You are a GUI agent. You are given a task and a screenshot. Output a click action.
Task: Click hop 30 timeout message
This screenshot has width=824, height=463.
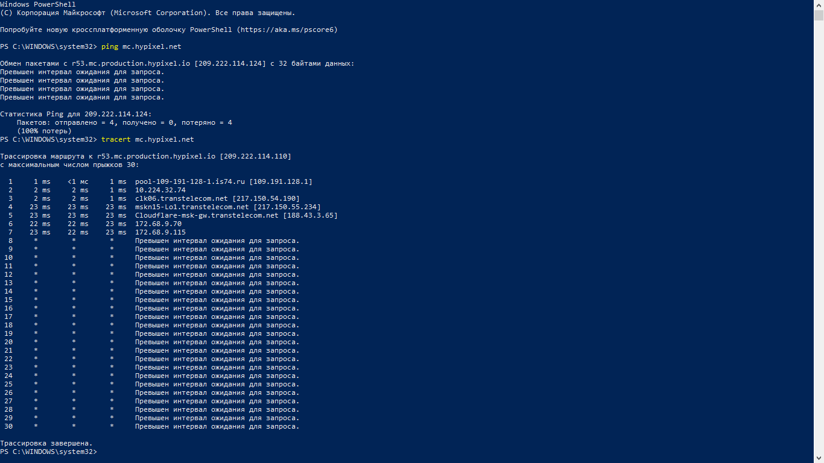pos(217,426)
